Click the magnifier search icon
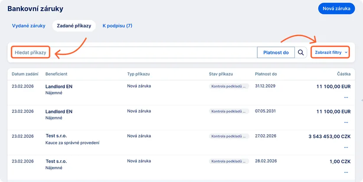The width and height of the screenshot is (363, 182). click(301, 53)
